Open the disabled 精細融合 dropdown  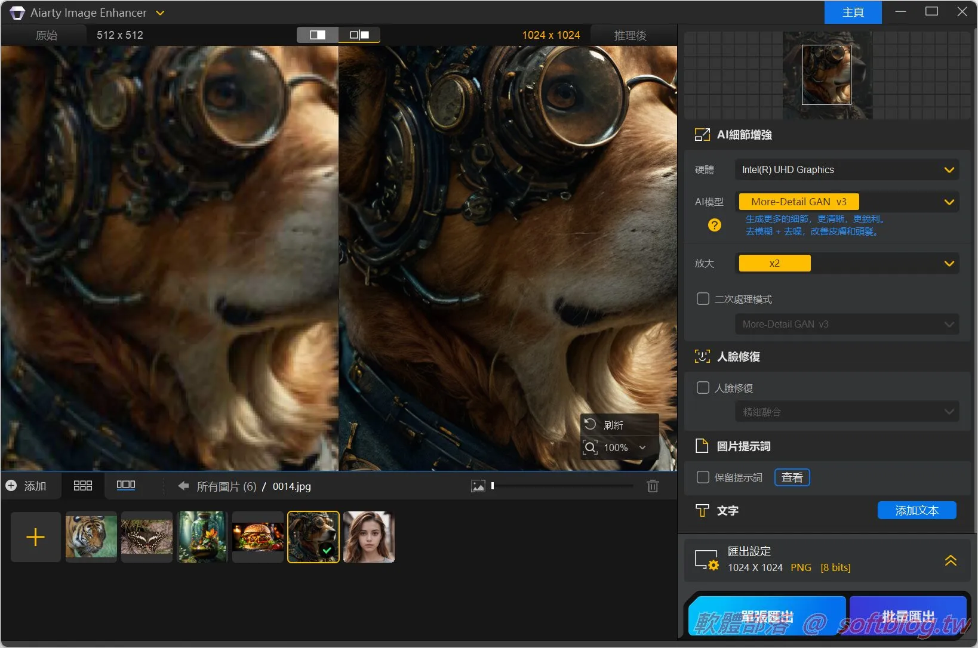coord(847,412)
